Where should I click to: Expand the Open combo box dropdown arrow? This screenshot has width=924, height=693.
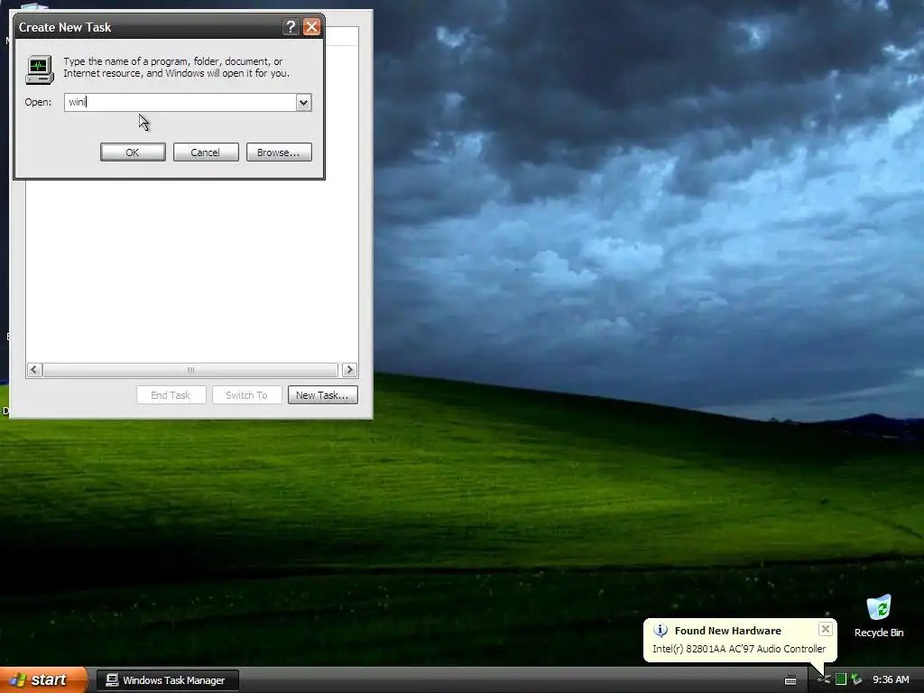[x=303, y=103]
